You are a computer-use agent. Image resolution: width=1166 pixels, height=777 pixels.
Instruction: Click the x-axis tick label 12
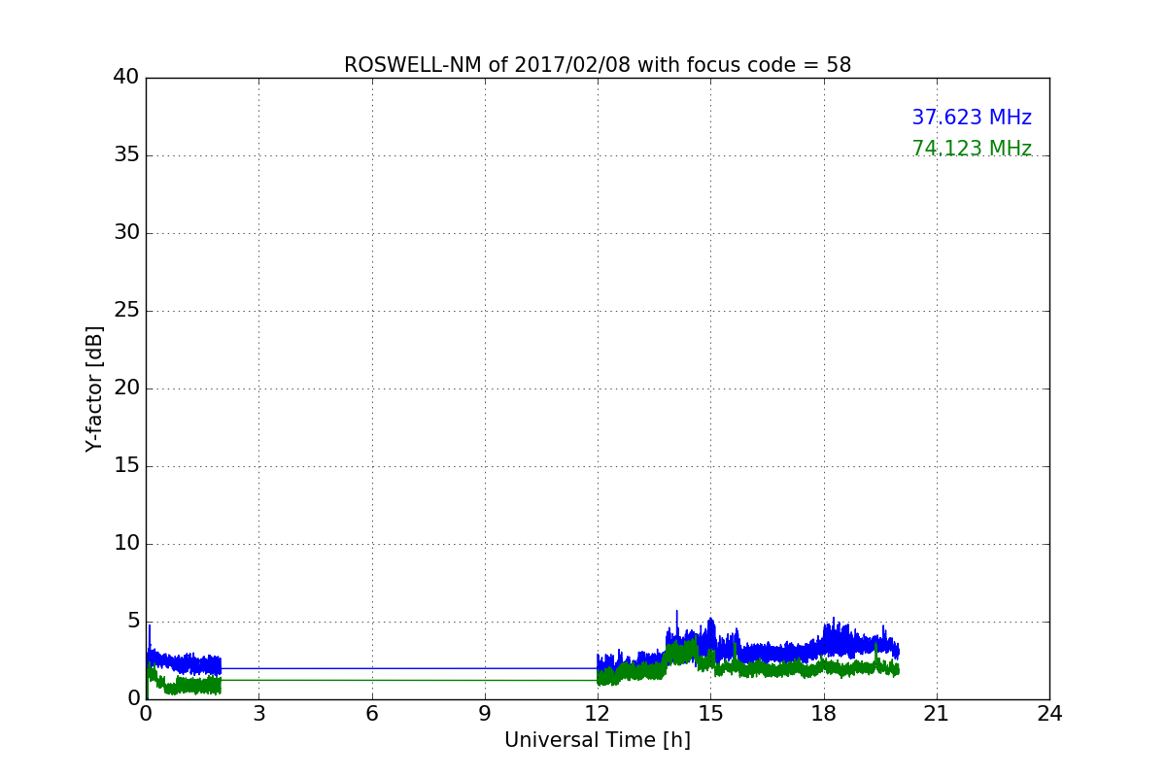598,713
